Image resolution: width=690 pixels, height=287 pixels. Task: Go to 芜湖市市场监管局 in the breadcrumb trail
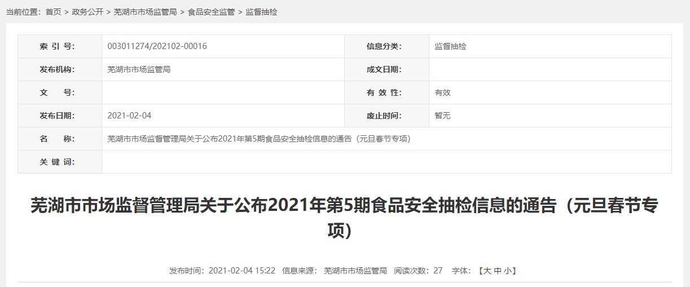coord(145,12)
